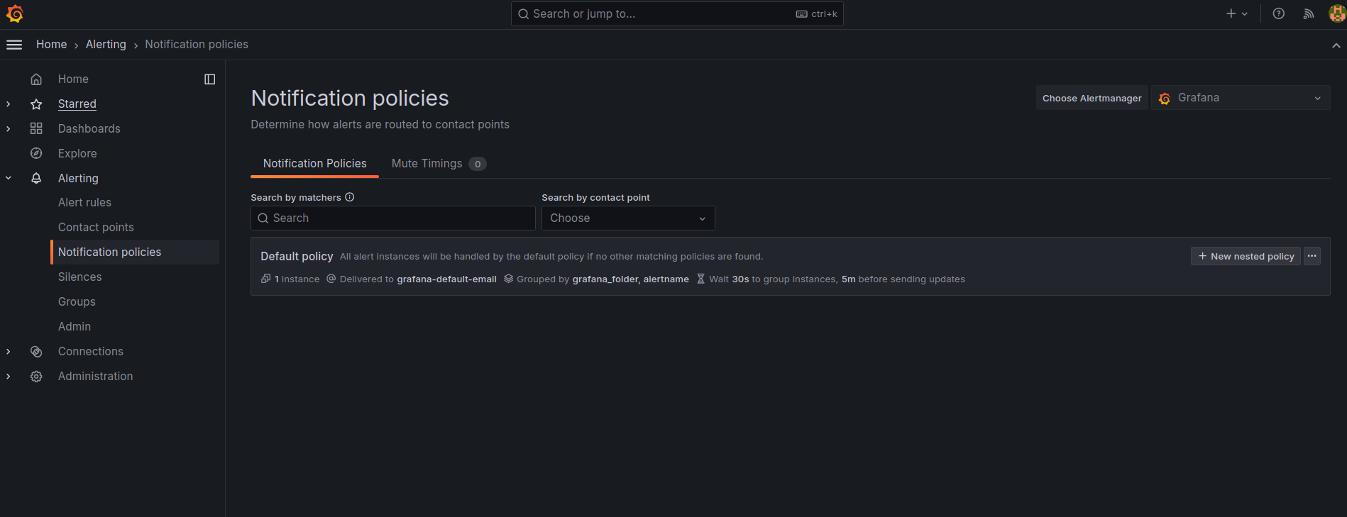Image resolution: width=1347 pixels, height=517 pixels.
Task: Expand the Dashboards section arrow
Action: [x=9, y=128]
